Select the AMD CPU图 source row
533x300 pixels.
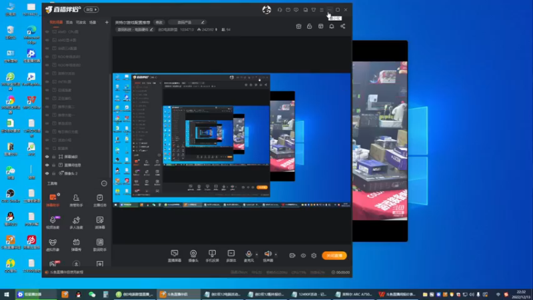[x=77, y=31]
